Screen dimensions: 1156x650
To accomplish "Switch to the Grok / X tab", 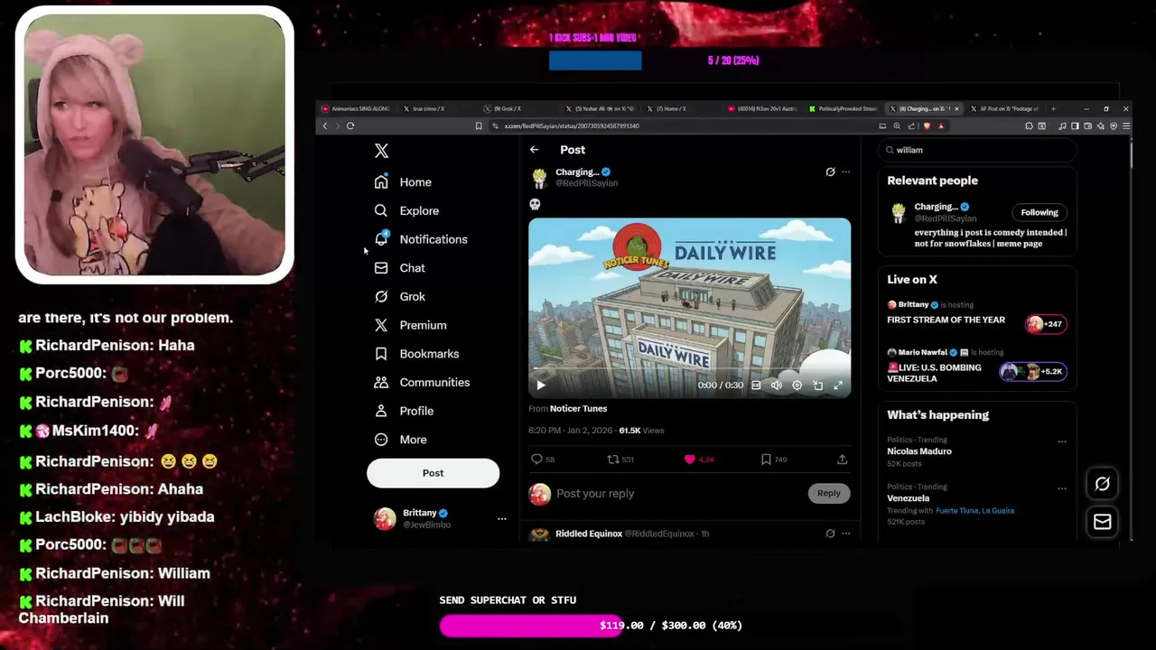I will 504,108.
